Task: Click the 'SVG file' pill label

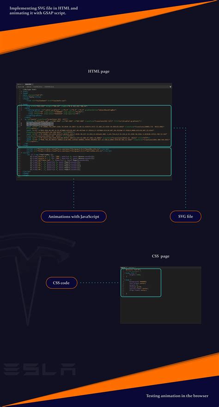Action: pyautogui.click(x=186, y=217)
